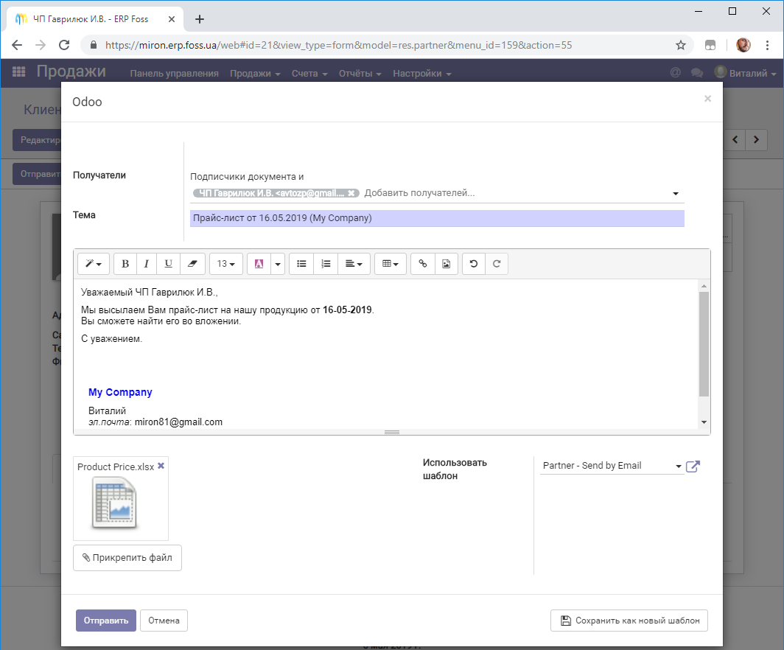Click the browser address bar URL

pyautogui.click(x=338, y=45)
